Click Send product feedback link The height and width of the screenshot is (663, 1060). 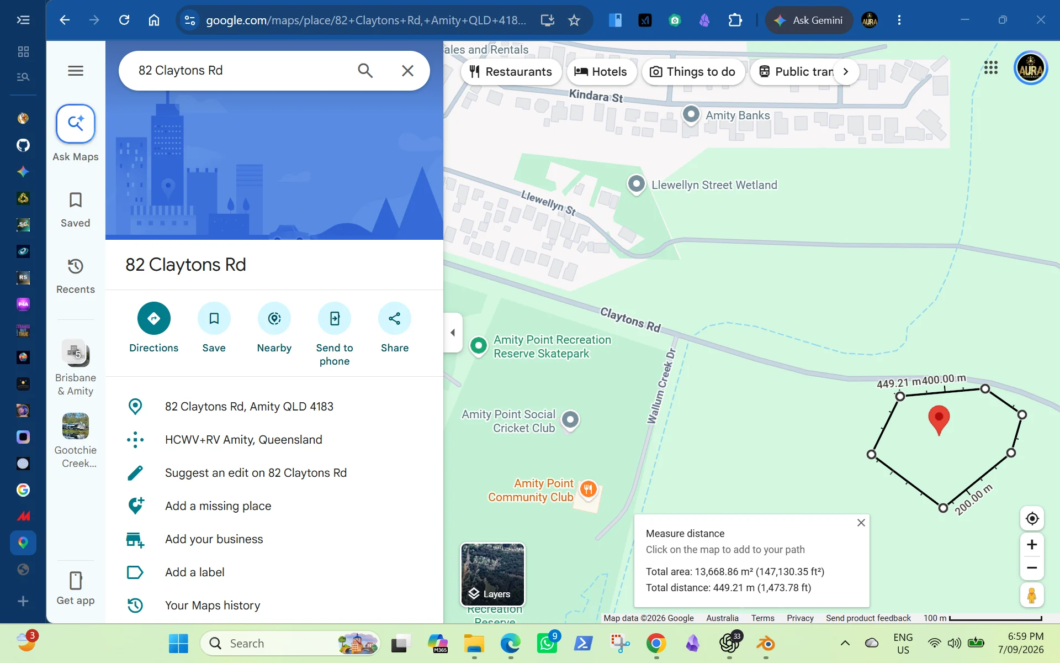click(x=868, y=618)
